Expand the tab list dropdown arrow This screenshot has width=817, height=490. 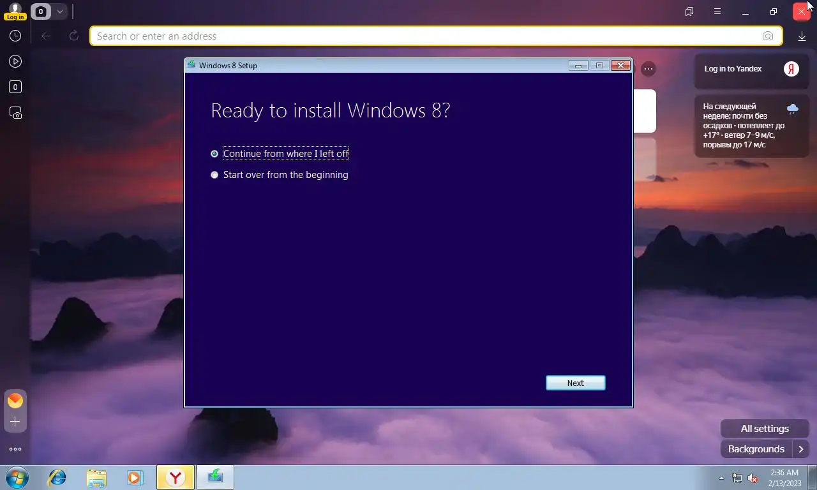[x=59, y=11]
